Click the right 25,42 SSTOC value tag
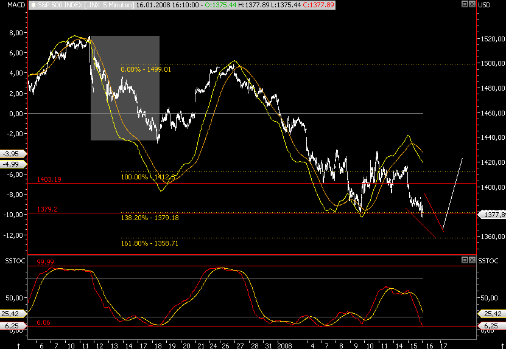Viewport: 506px width, 349px height. [x=491, y=313]
